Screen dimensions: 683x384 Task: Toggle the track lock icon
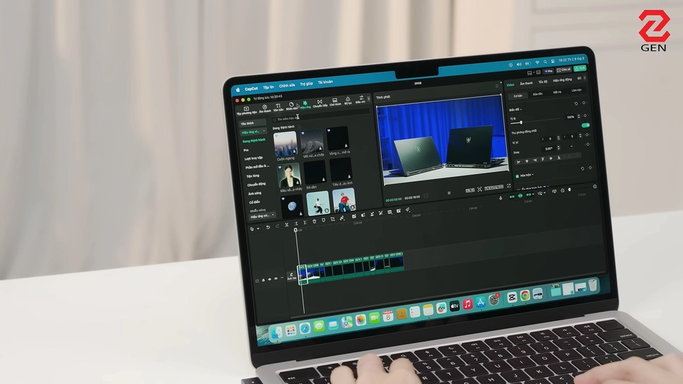[263, 280]
